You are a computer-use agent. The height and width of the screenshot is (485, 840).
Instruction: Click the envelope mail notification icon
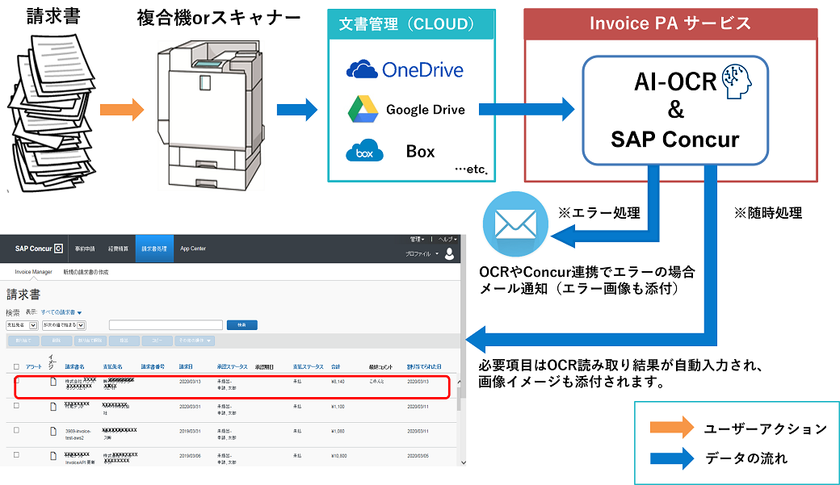click(x=515, y=224)
